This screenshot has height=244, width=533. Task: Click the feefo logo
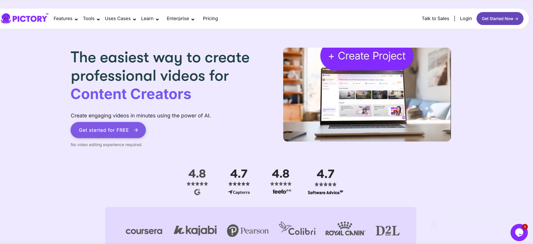282,191
